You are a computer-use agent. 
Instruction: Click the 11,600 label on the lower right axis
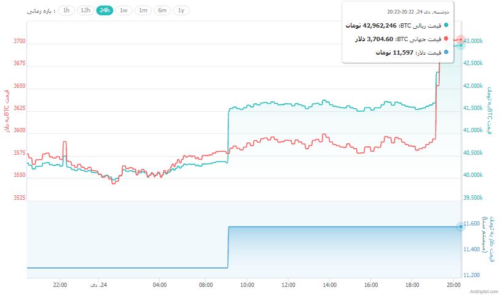tap(474, 224)
